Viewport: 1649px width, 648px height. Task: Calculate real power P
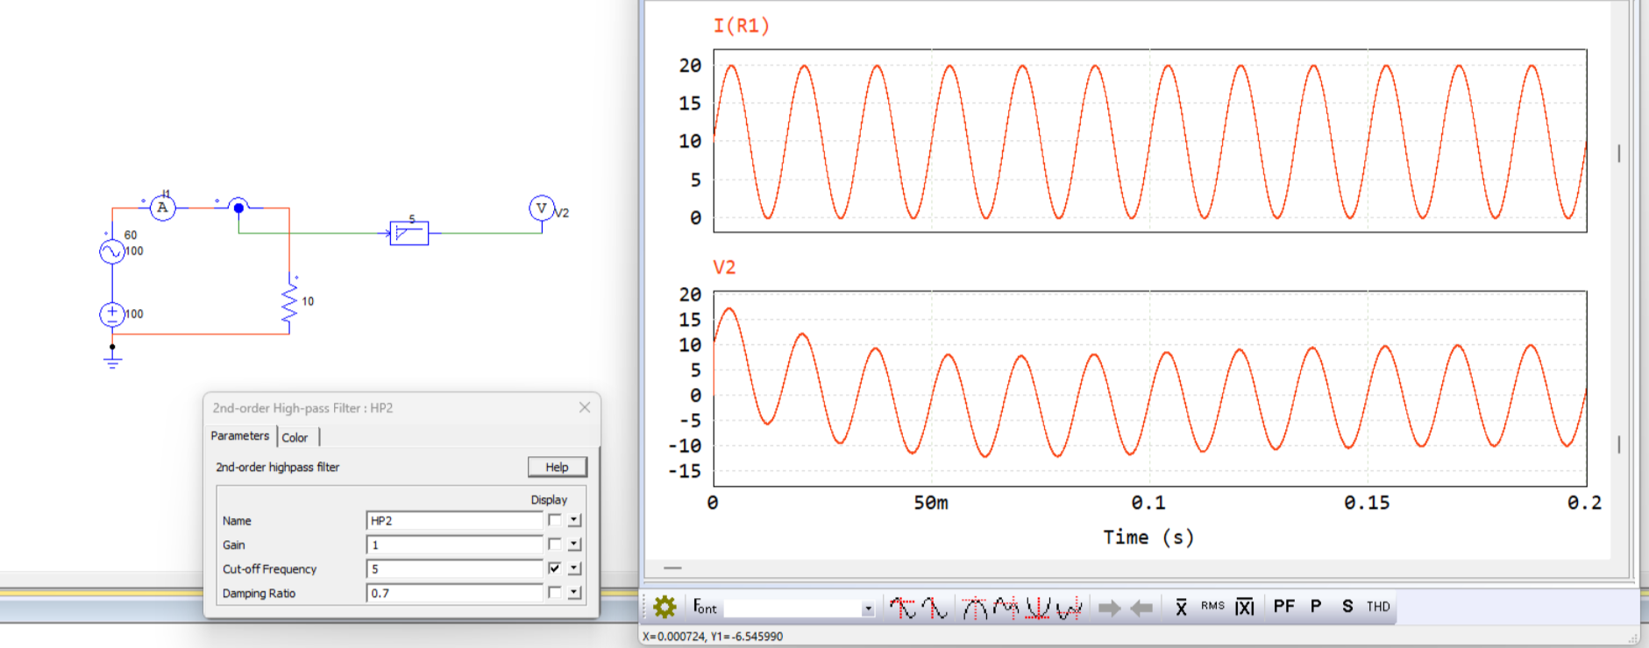(x=1316, y=606)
